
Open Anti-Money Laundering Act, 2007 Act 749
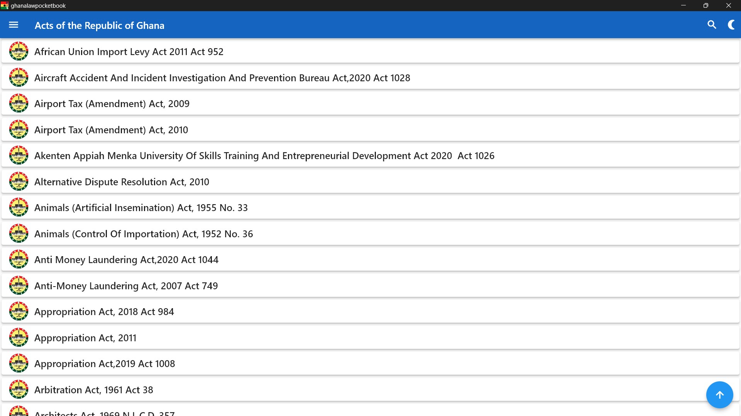click(x=126, y=286)
